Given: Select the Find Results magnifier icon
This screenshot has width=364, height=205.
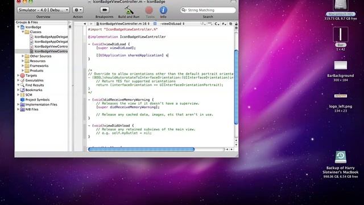Looking at the screenshot, I should point(23,85).
